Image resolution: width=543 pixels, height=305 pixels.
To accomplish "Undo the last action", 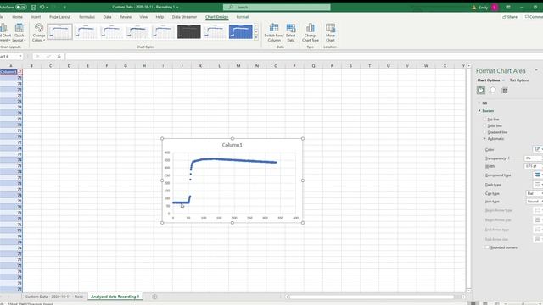I will click(x=42, y=7).
